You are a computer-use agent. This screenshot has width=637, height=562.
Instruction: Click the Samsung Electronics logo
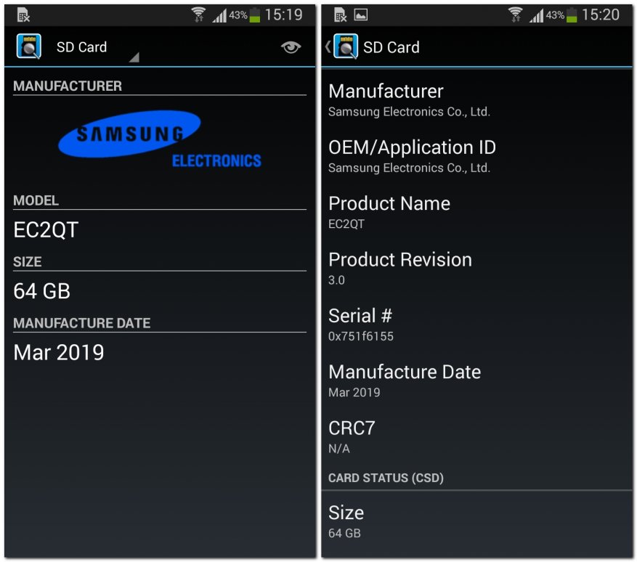160,139
